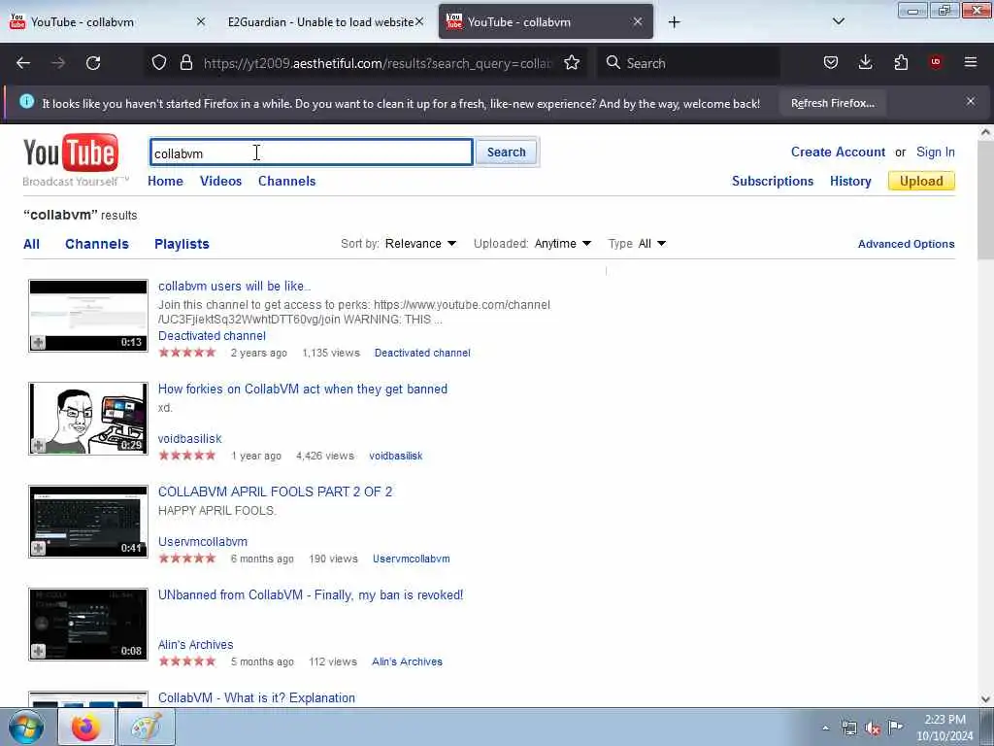Click the page vertical scrollbar thumb

pyautogui.click(x=985, y=200)
